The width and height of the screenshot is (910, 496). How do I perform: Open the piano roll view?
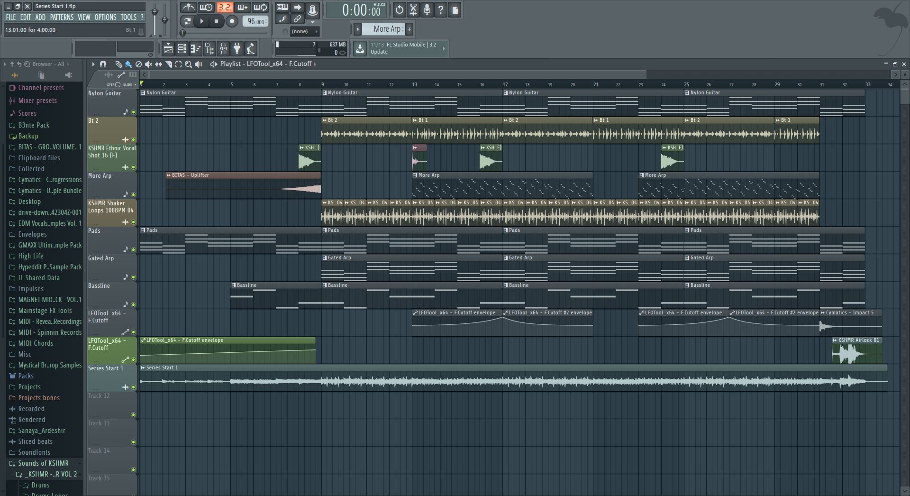(x=196, y=48)
